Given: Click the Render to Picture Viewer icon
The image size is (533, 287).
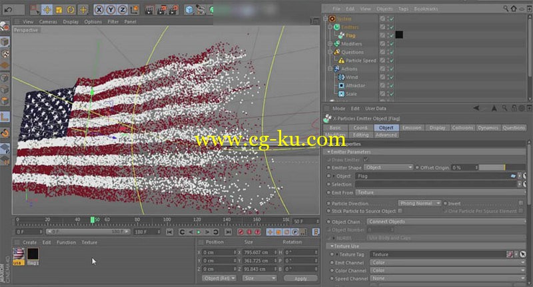Looking at the screenshot, I should pyautogui.click(x=161, y=10).
